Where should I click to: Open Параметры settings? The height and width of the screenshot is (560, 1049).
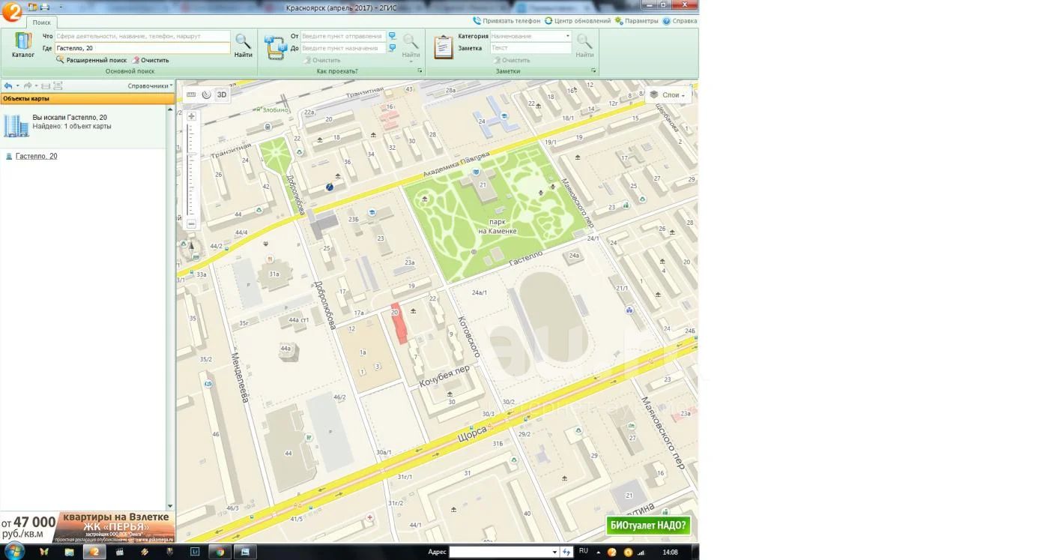(x=637, y=21)
